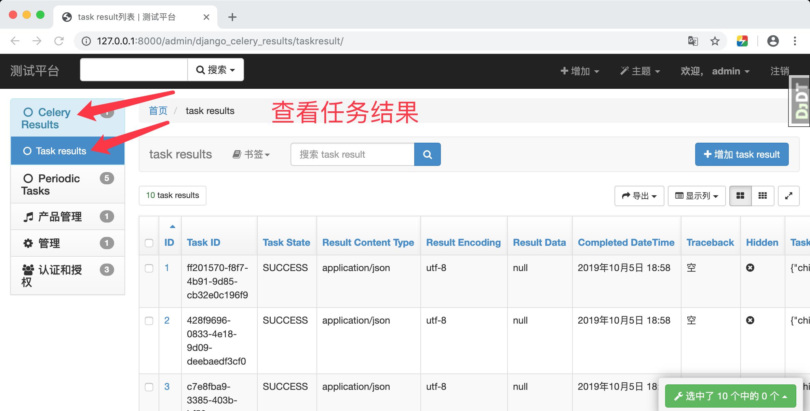Open the 显示列 columns dropdown

point(697,196)
